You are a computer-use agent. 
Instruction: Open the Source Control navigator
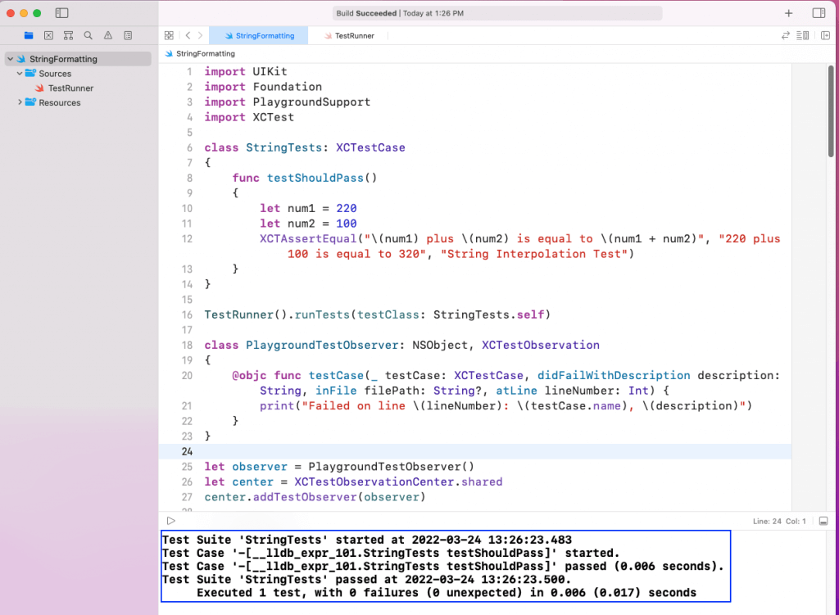point(48,35)
